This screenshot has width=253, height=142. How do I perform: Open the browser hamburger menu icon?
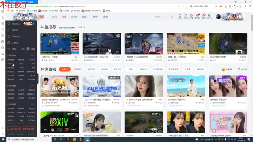(250, 6)
